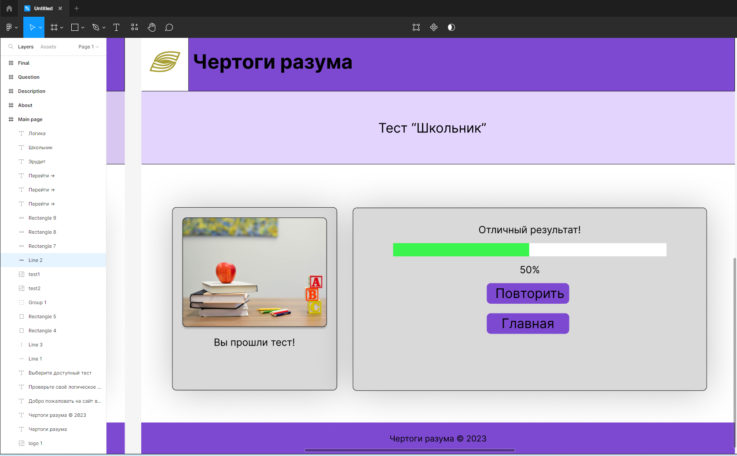This screenshot has height=456, width=737.
Task: Select the apple and books image
Action: coord(255,272)
